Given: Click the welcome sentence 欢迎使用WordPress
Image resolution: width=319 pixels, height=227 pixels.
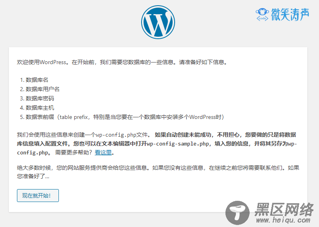Looking at the screenshot, I should coord(122,62).
